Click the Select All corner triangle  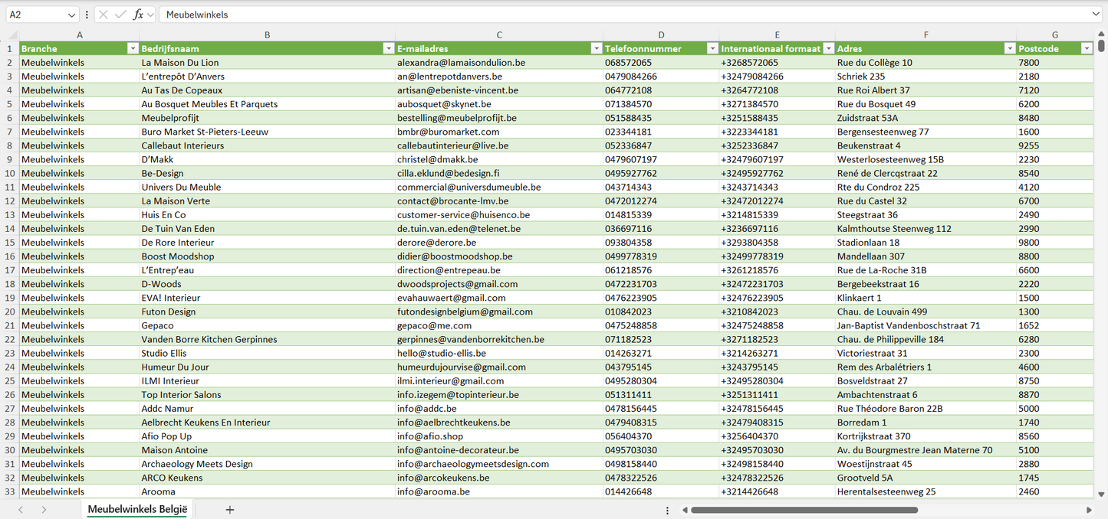[12, 35]
